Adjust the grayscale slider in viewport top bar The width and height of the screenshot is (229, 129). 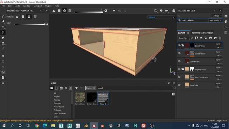[x=88, y=12]
